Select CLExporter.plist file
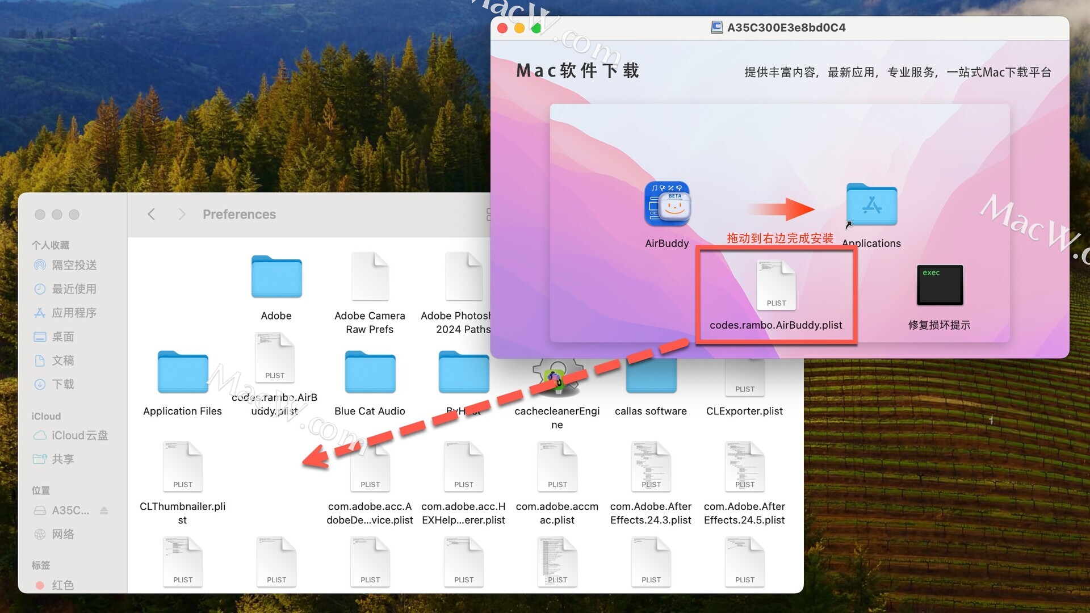The height and width of the screenshot is (613, 1090). [745, 377]
